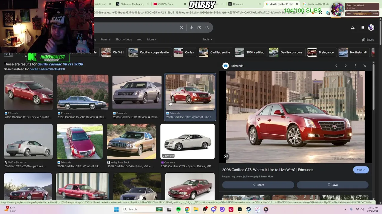The height and width of the screenshot is (214, 382).
Task: Select the Cadillac seville chip
Action: 215,52
